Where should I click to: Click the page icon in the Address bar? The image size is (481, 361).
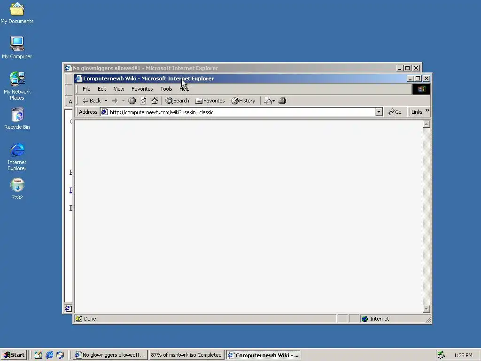(x=105, y=112)
